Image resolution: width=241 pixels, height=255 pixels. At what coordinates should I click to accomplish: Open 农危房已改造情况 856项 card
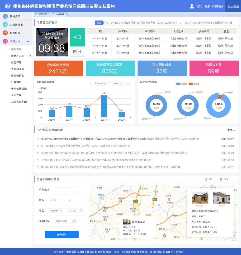click(x=110, y=68)
